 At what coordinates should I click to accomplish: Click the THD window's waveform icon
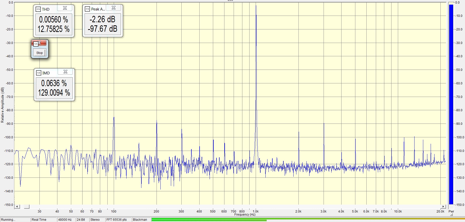pyautogui.click(x=38, y=9)
